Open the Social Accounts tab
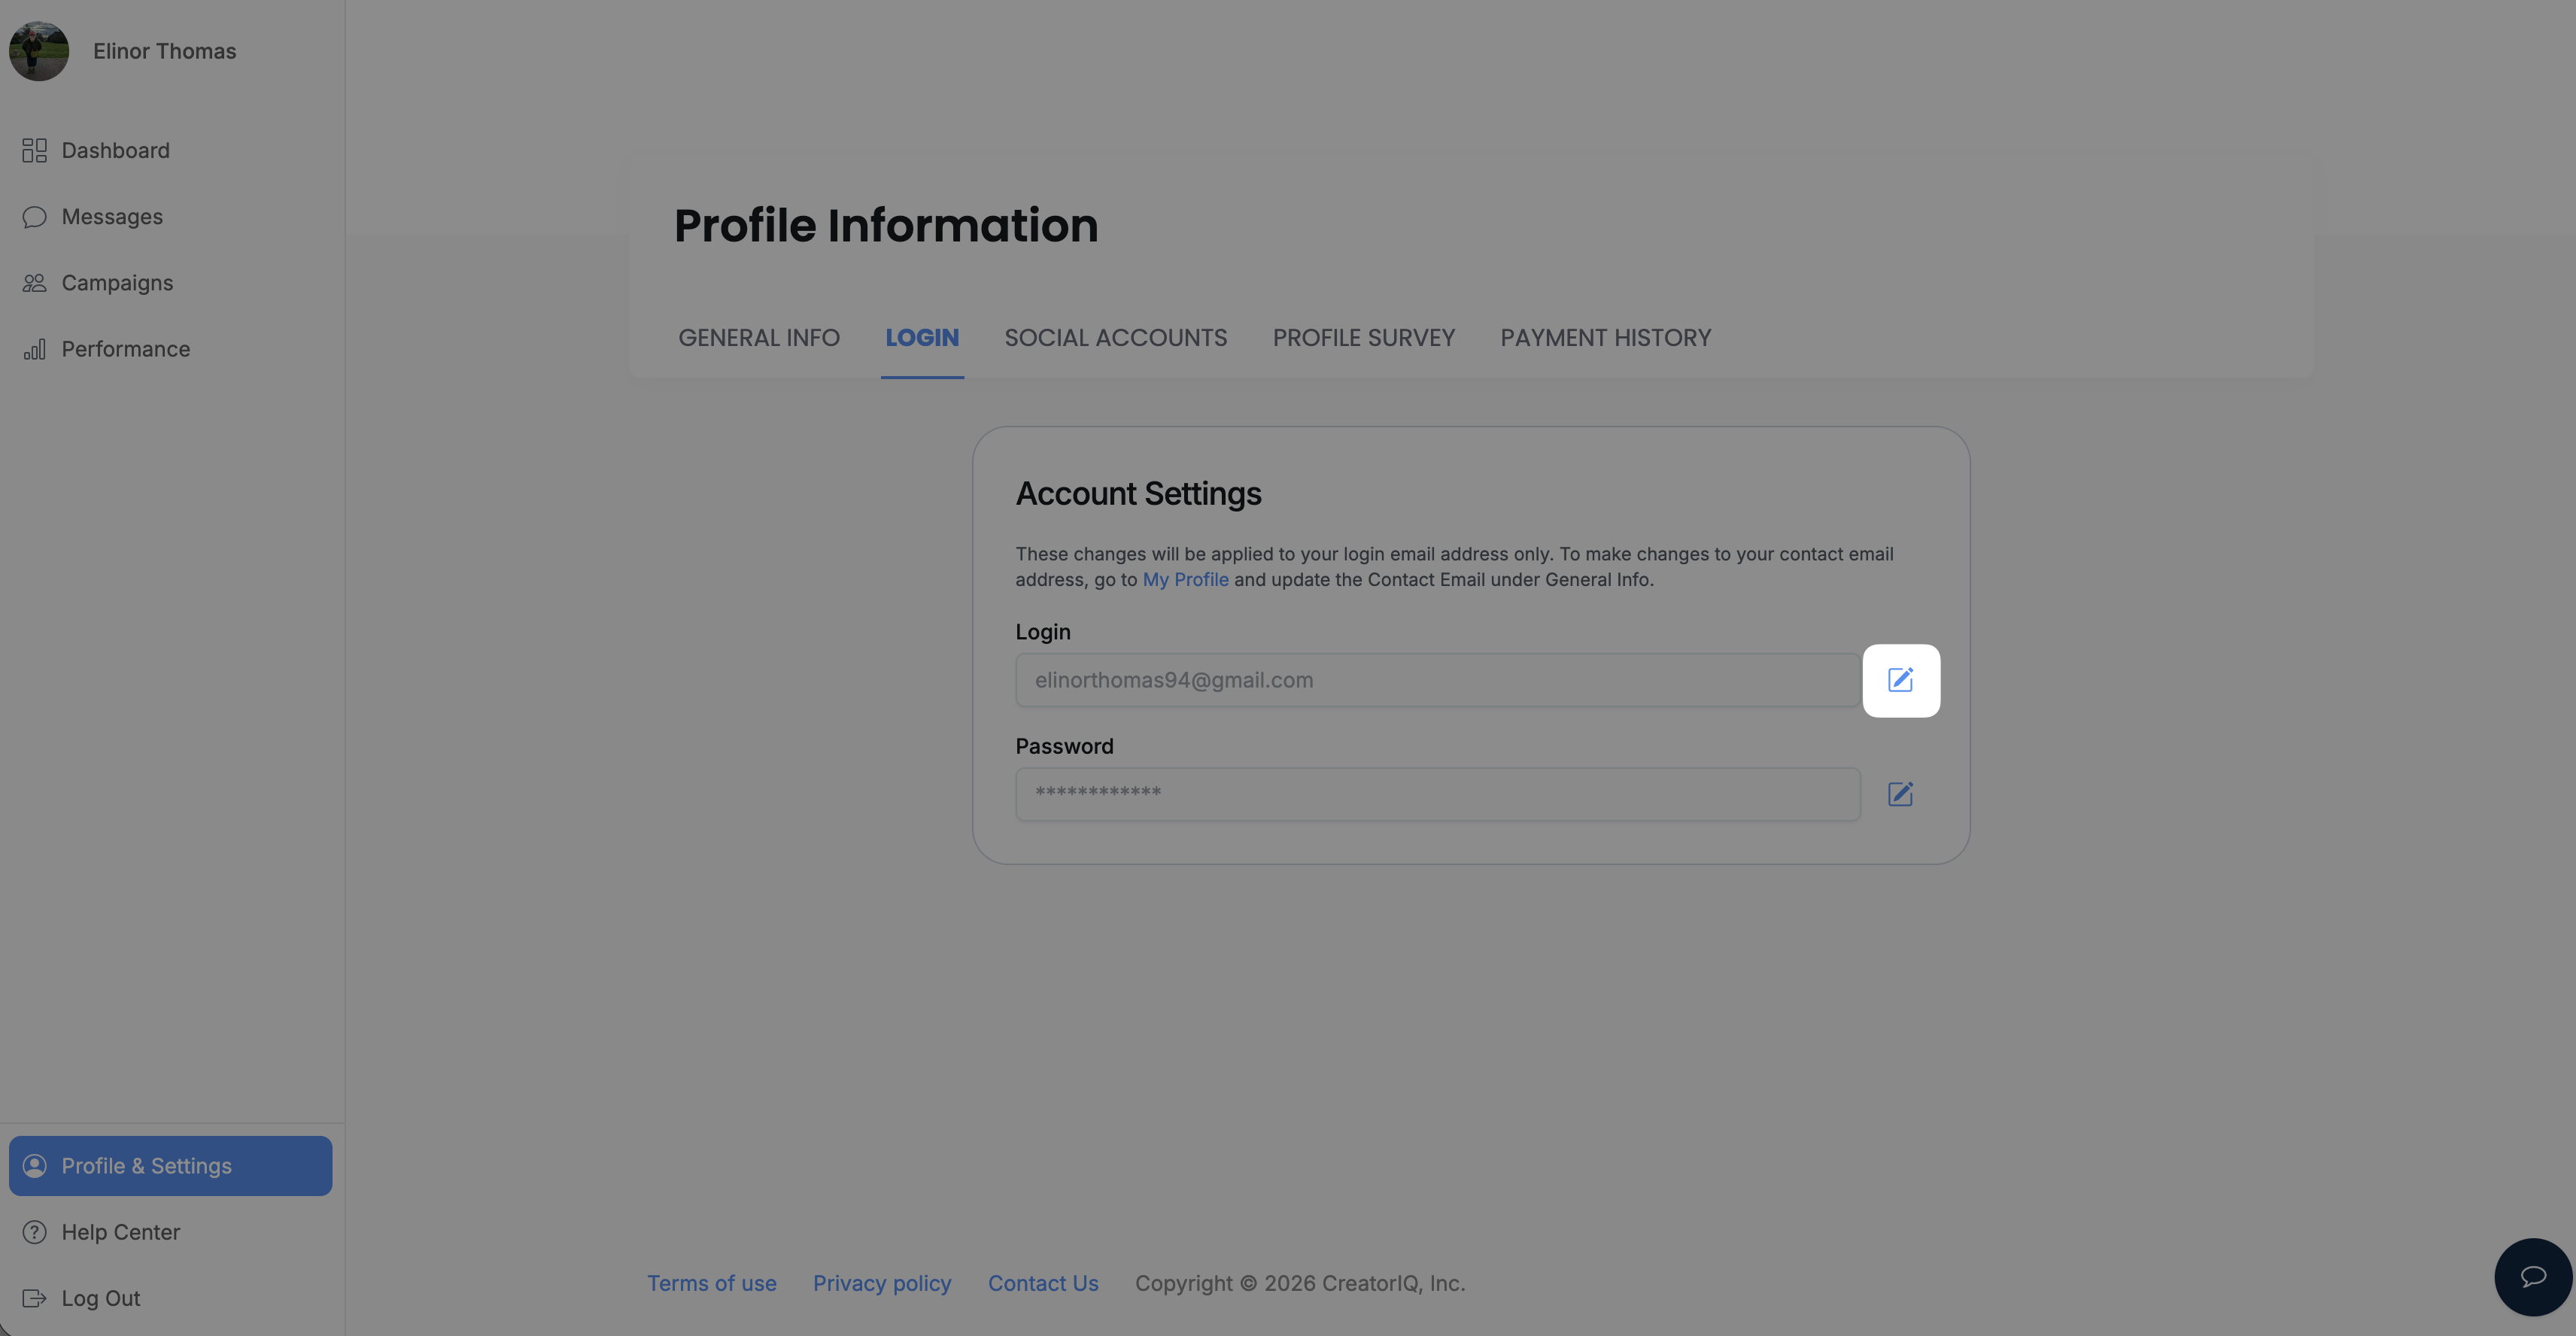This screenshot has height=1336, width=2576. coord(1115,338)
